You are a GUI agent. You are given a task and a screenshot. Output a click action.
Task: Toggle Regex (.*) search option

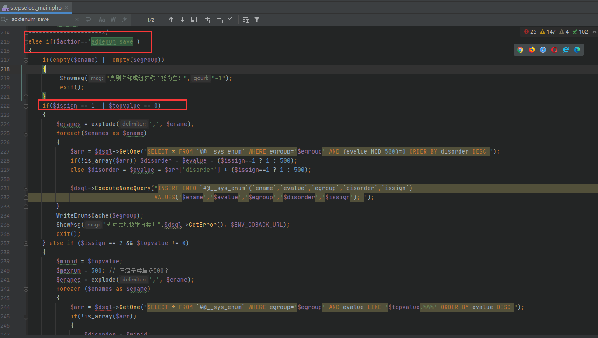pyautogui.click(x=124, y=20)
